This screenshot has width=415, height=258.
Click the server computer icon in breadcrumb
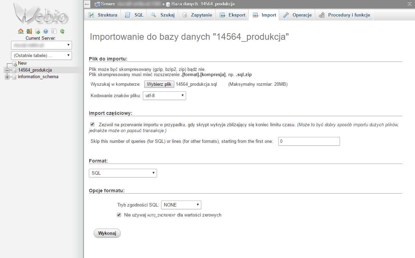tap(98, 4)
